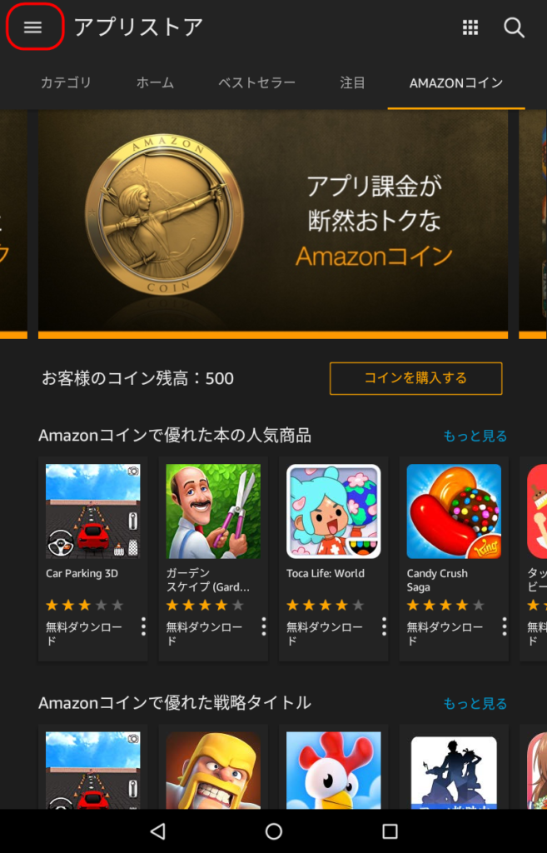This screenshot has width=547, height=853.
Task: Switch to the カテゴリ tab
Action: click(66, 82)
